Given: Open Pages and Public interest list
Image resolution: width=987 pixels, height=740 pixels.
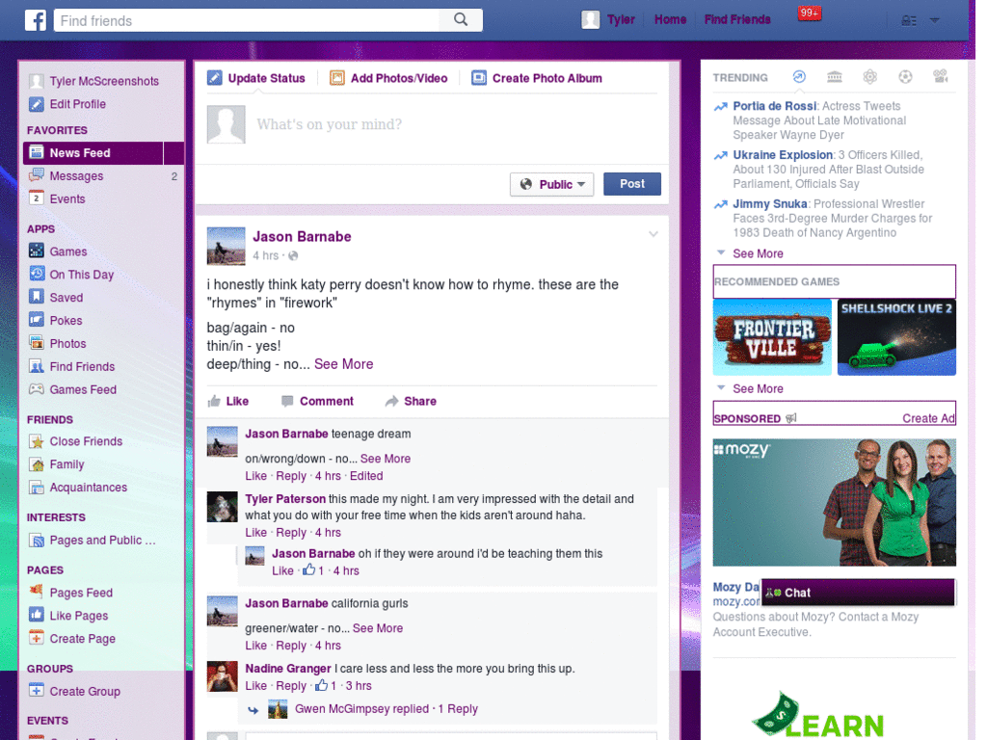Looking at the screenshot, I should point(93,540).
